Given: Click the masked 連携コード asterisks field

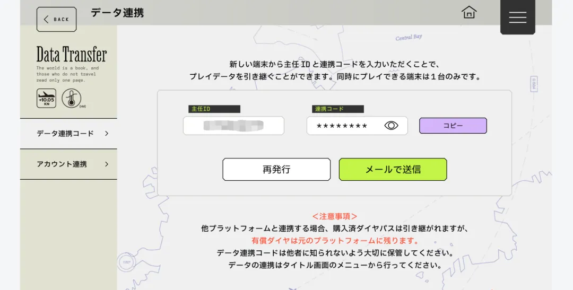Looking at the screenshot, I should (x=342, y=126).
